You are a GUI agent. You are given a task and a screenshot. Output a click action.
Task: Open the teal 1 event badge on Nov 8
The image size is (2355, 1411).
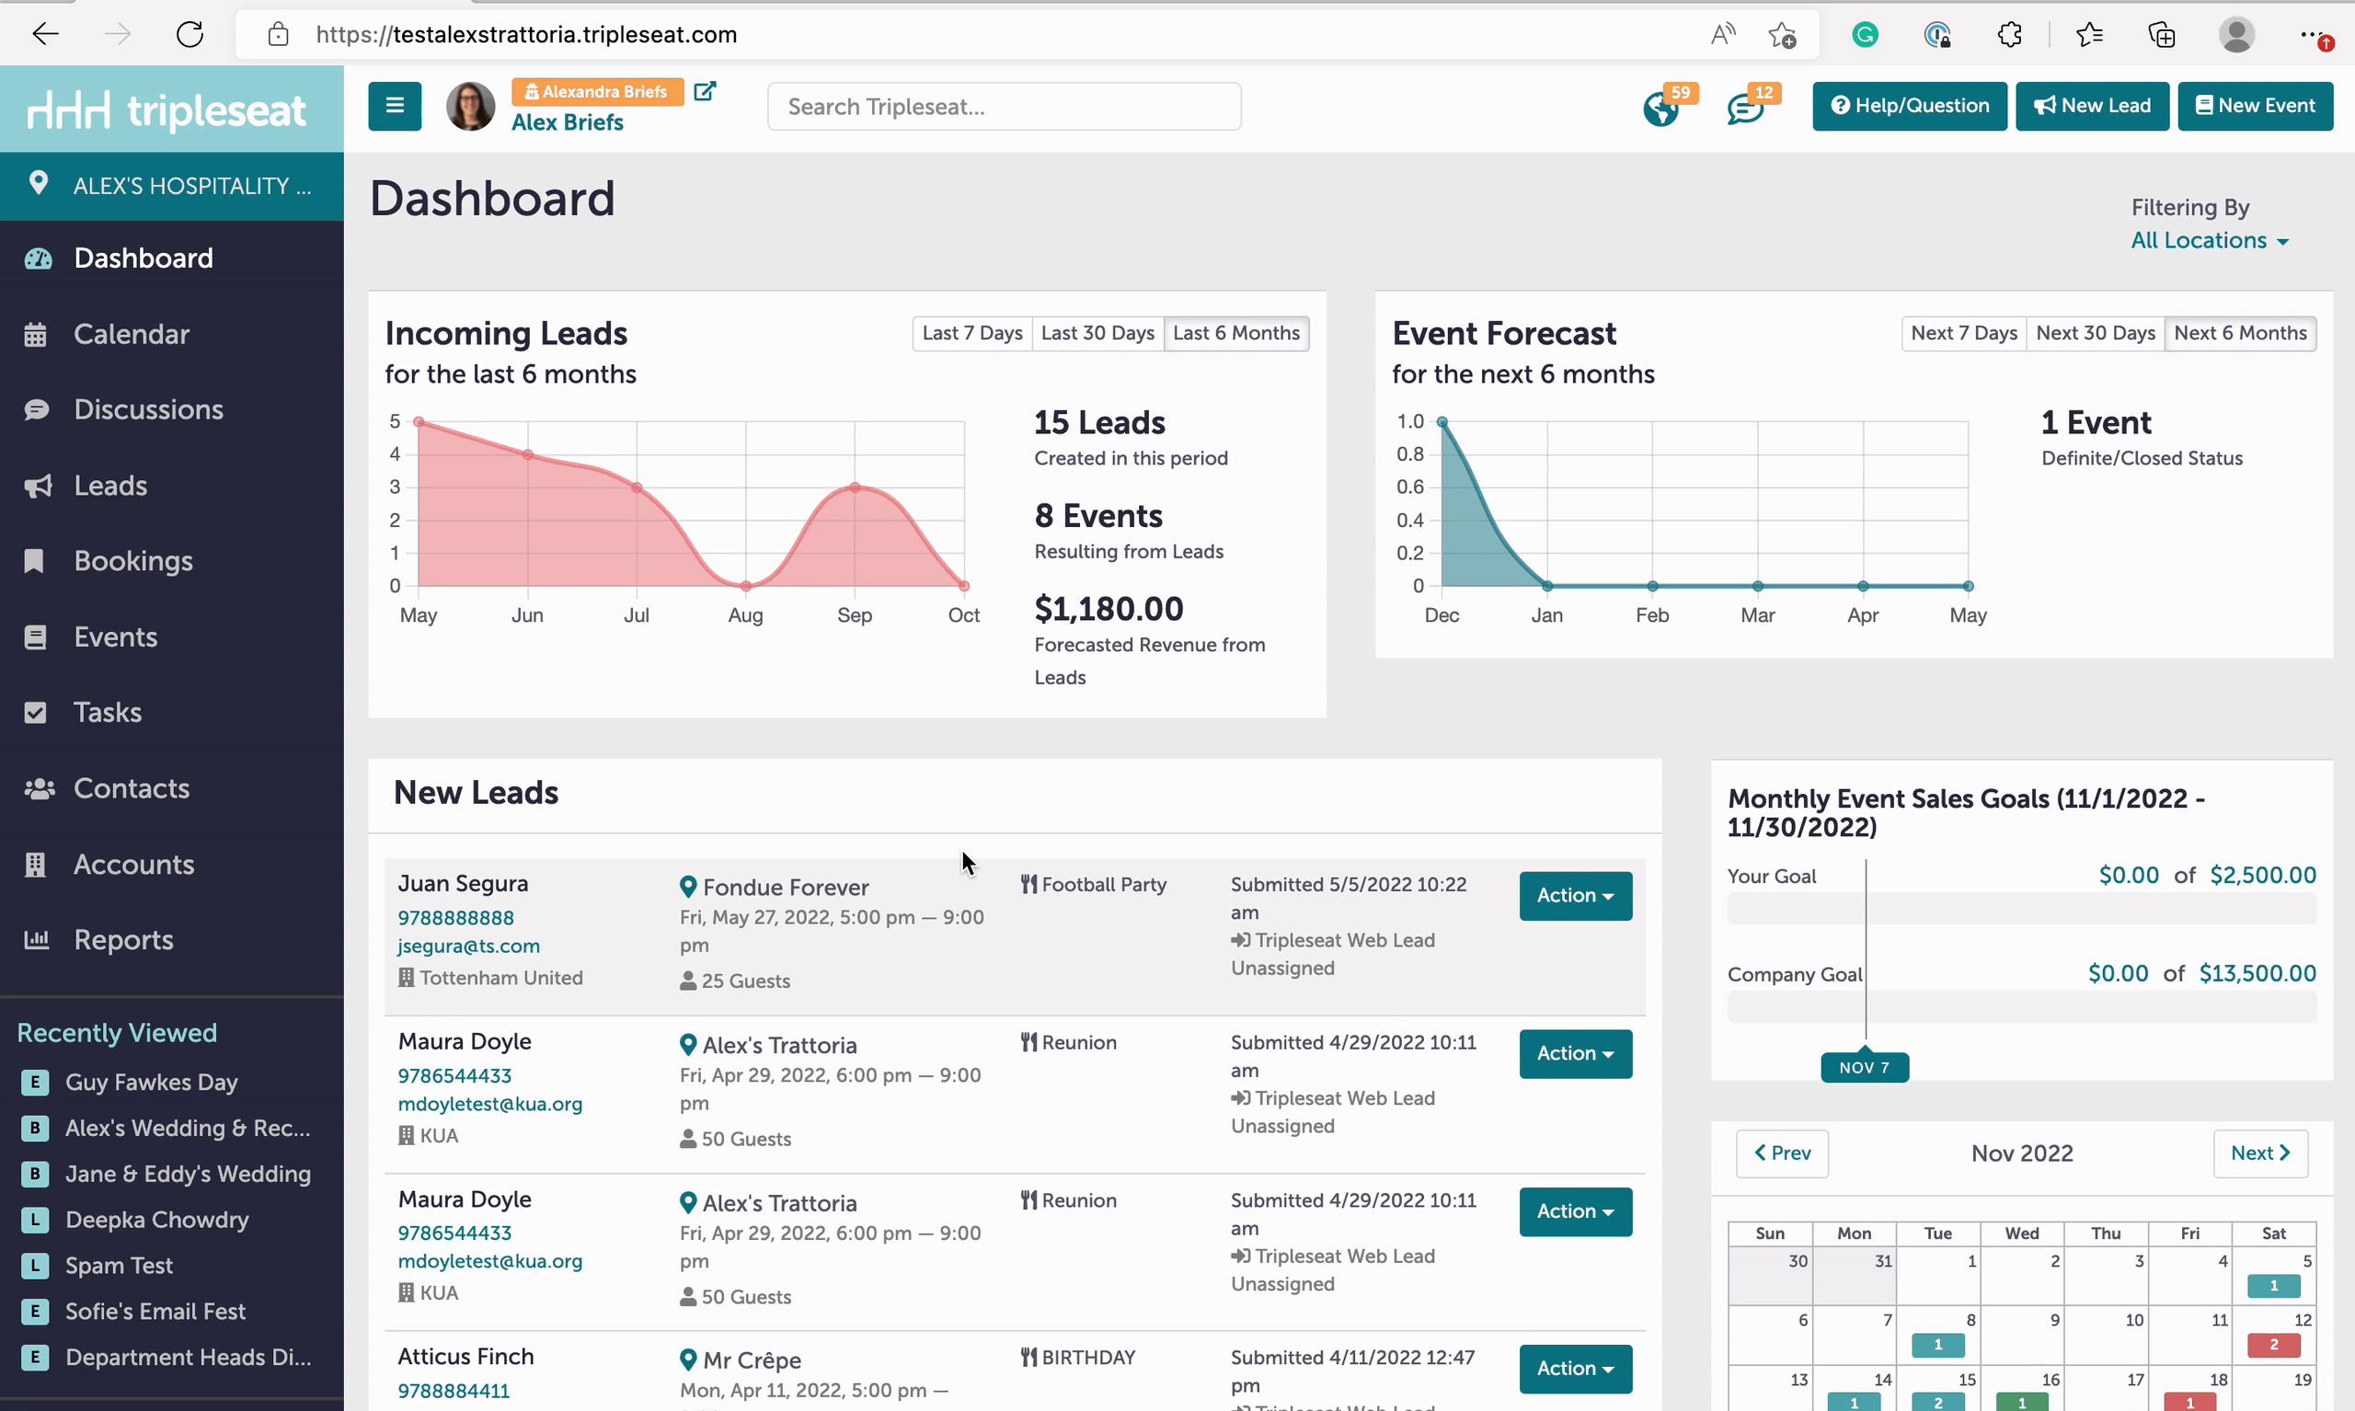(x=1937, y=1345)
